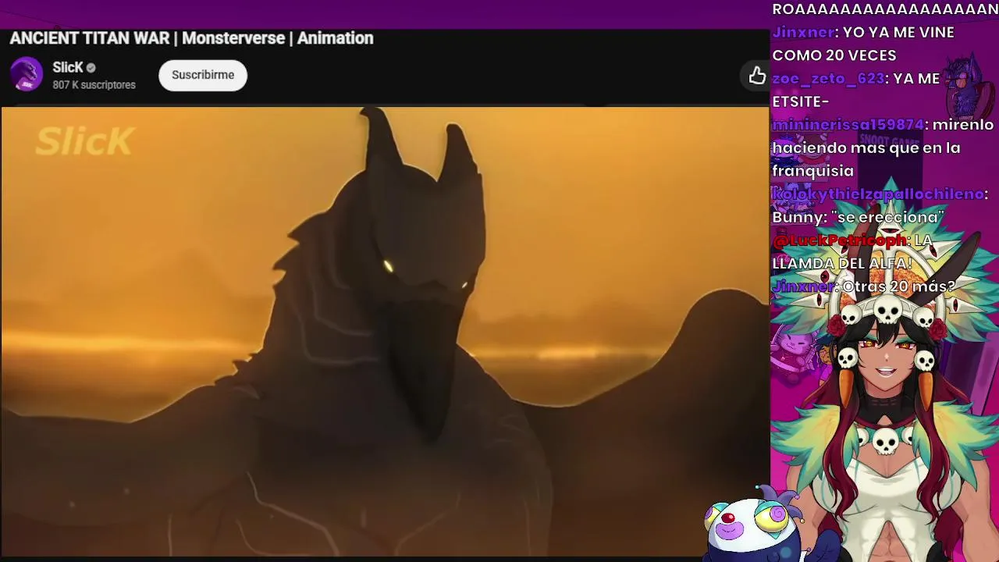The image size is (999, 562).
Task: Click the ROAAAAAA chat message
Action: point(885,9)
